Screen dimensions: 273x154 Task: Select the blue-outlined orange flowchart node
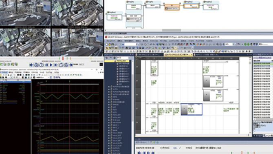pyautogui.click(x=191, y=6)
